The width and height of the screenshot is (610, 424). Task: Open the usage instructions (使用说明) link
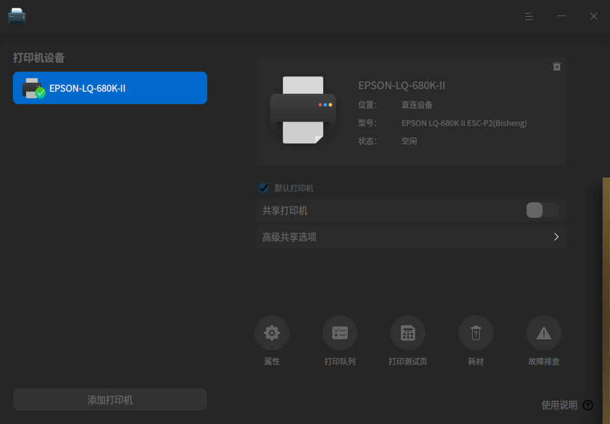click(559, 405)
